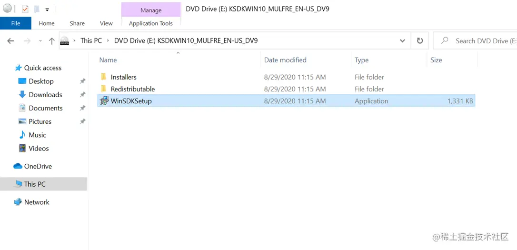Screen dimensions: 517x250
Task: Click the New folder quick access icon
Action: click(x=36, y=9)
